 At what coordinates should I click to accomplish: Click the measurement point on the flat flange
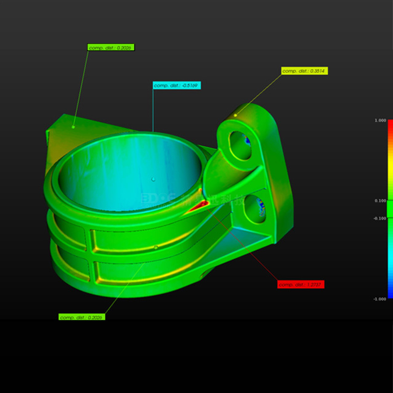pos(73,127)
